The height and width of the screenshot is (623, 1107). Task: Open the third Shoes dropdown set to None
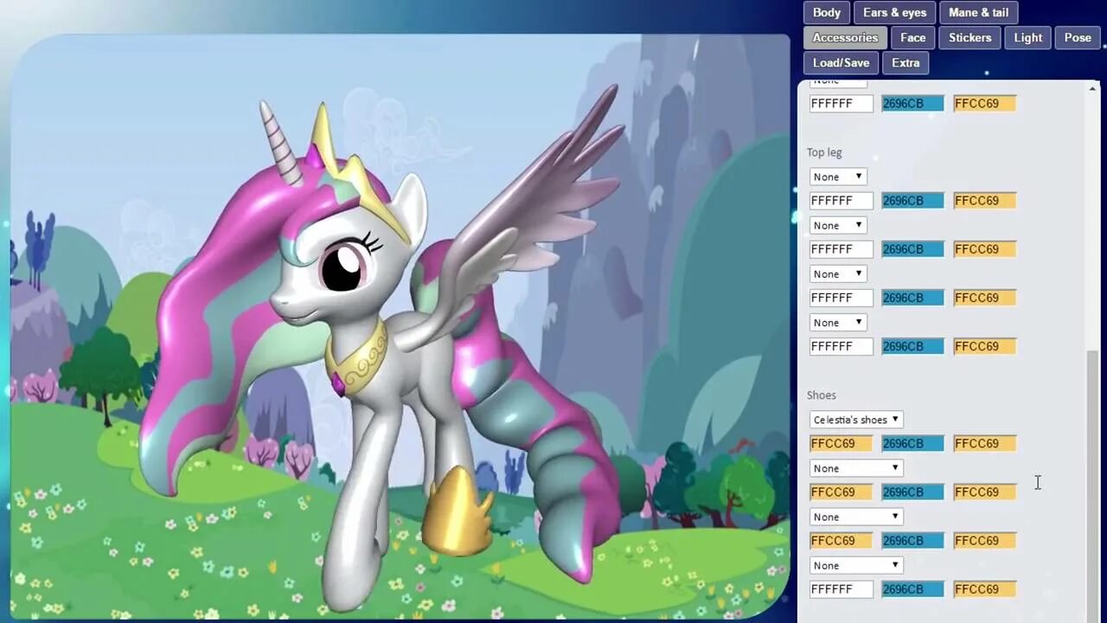[x=856, y=516]
